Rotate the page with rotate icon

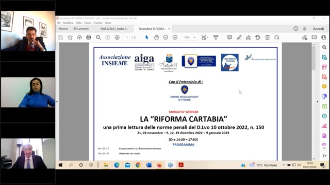click(x=276, y=38)
